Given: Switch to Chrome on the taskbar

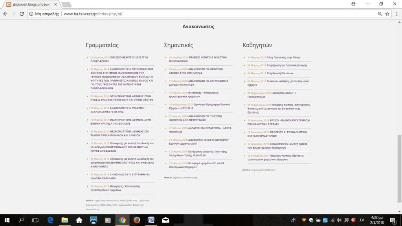Looking at the screenshot, I should coord(122,220).
